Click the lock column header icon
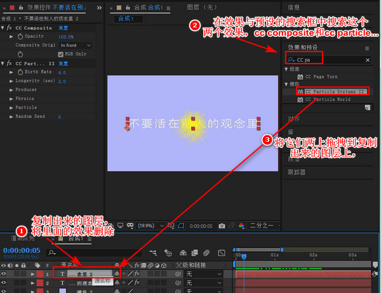The width and height of the screenshot is (381, 293). click(23, 265)
